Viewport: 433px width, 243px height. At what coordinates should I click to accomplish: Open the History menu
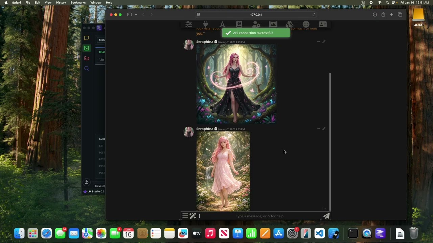click(61, 3)
